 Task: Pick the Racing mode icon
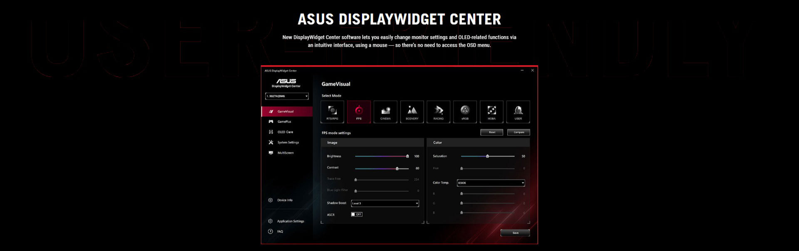click(x=438, y=112)
